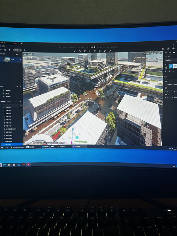This screenshot has width=177, height=236.
Task: Click the image icon in scene list header
Action: 17,54
